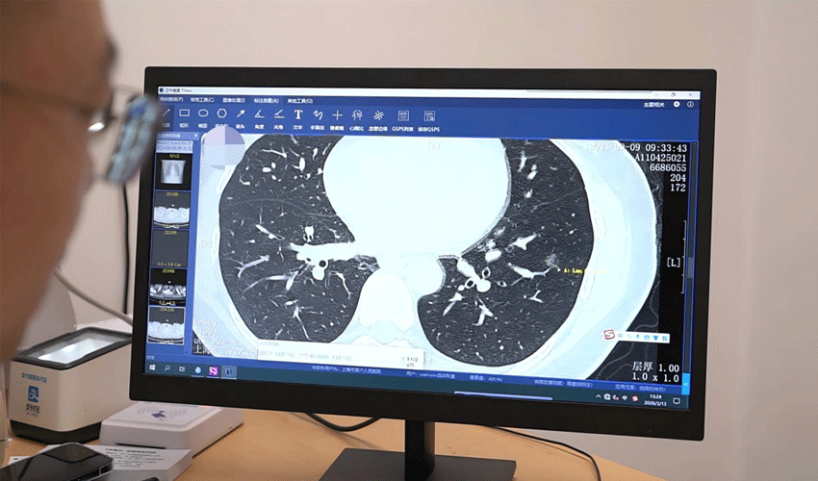Select the crosshair pixel value tool
The width and height of the screenshot is (818, 481).
[337, 114]
